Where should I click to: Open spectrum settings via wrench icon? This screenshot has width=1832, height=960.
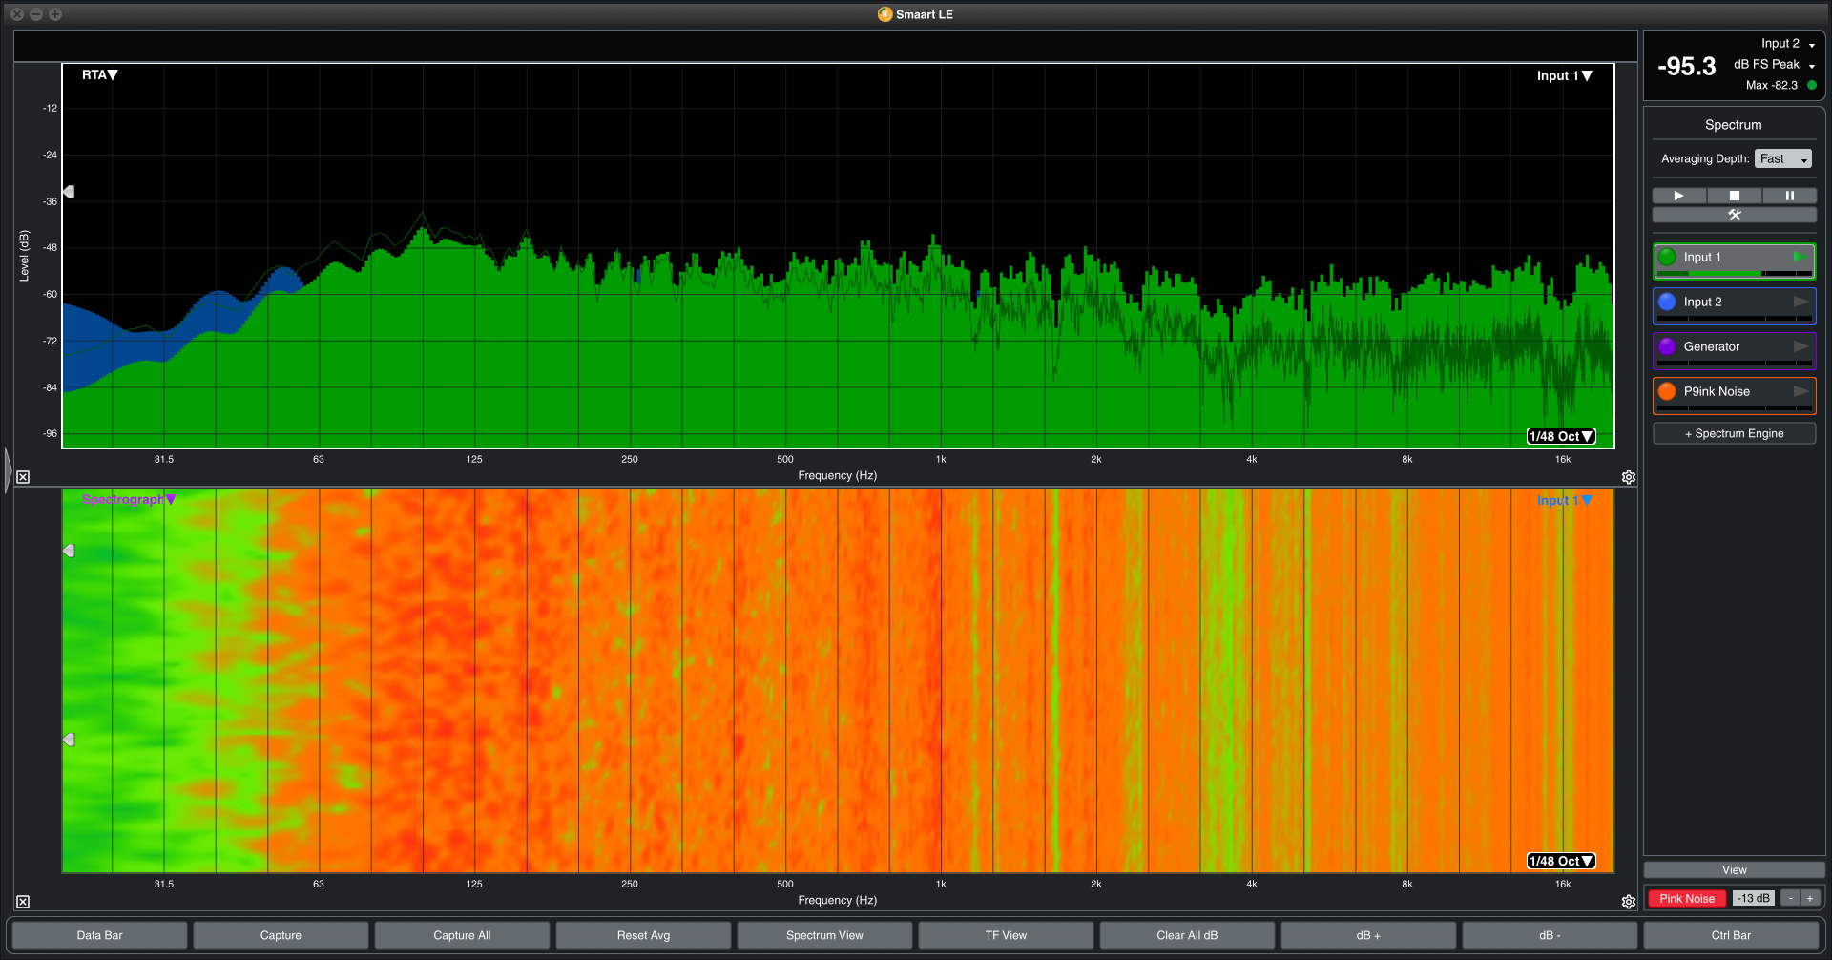click(x=1734, y=215)
